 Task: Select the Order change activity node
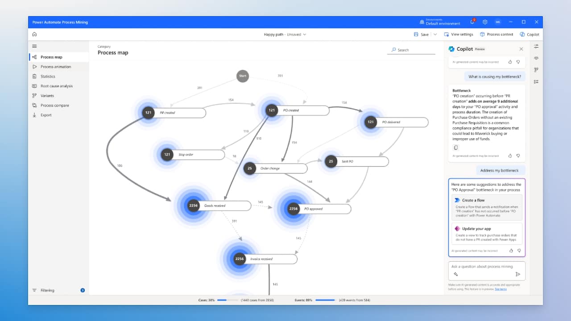276,169
